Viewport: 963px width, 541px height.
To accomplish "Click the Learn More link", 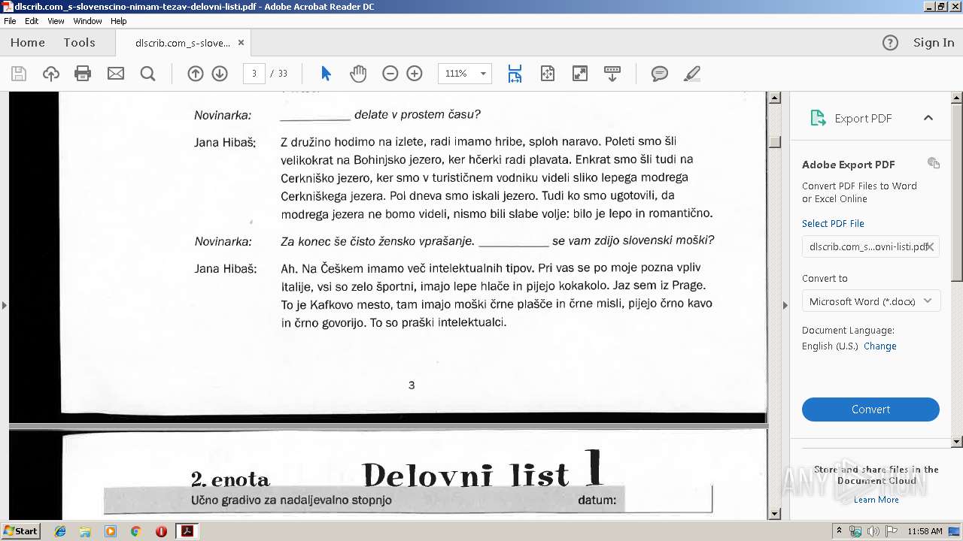I will [x=876, y=500].
